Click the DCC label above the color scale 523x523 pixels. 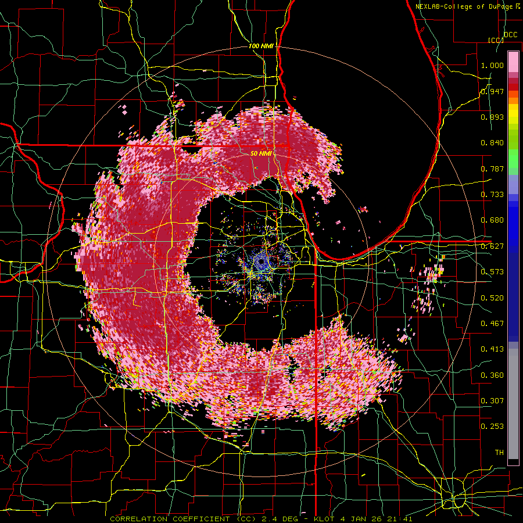coord(510,35)
